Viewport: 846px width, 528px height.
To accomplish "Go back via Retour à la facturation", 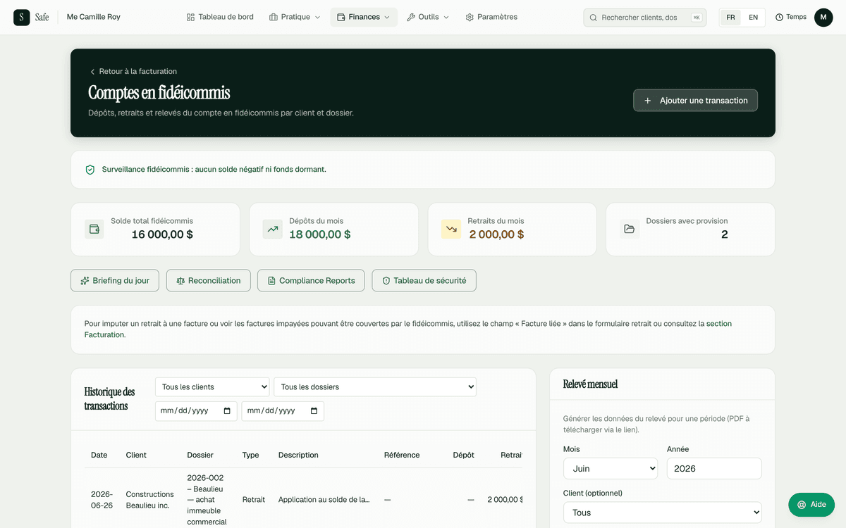I will tap(133, 71).
